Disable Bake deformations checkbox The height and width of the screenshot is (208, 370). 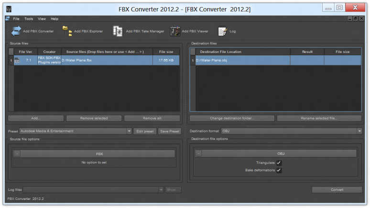(x=279, y=170)
